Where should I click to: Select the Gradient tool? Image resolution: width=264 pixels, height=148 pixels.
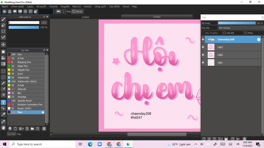tap(3, 64)
